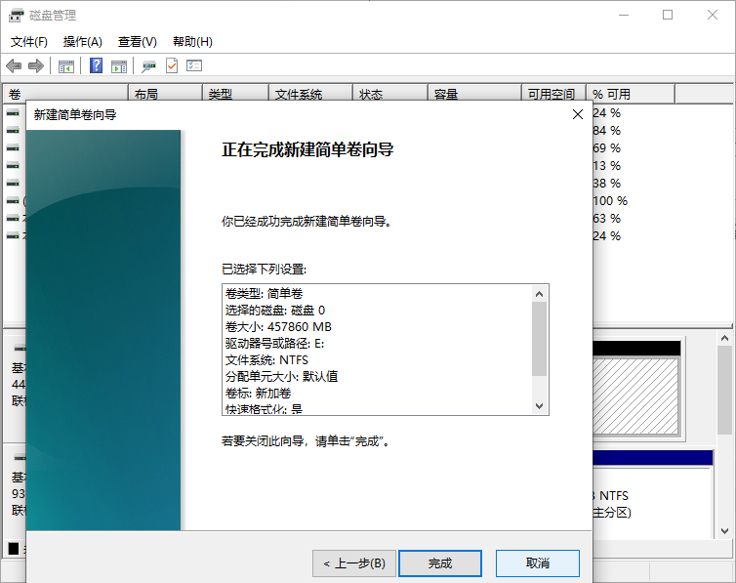Close the 新建简单卷向导 dialog with the X
The width and height of the screenshot is (736, 583).
[x=578, y=114]
